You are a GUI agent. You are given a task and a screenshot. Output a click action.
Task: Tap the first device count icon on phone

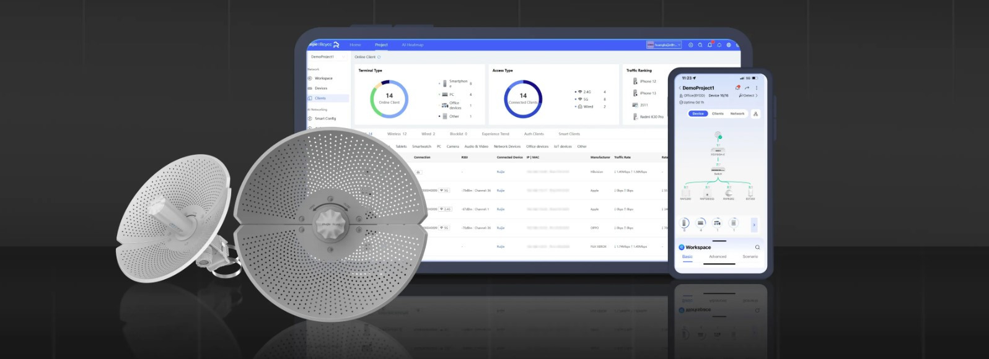[x=685, y=223]
